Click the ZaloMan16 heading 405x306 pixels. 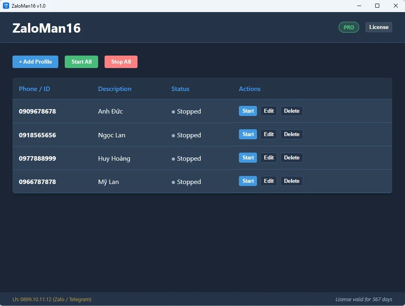46,28
